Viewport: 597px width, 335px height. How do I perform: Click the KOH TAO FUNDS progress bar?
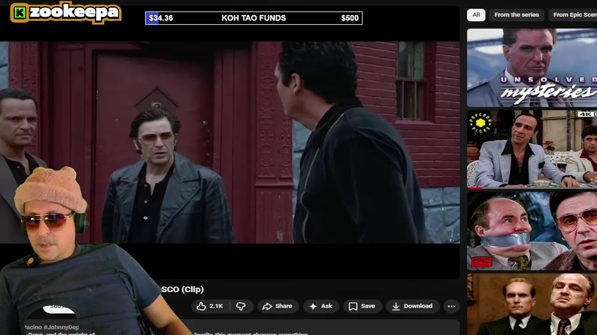pyautogui.click(x=254, y=18)
